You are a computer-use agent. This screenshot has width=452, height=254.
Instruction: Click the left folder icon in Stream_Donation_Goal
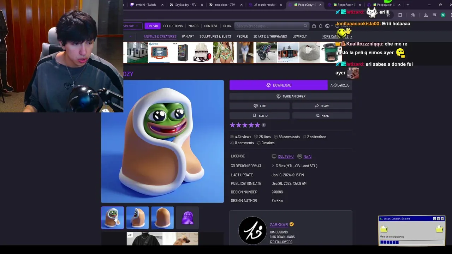pyautogui.click(x=383, y=229)
